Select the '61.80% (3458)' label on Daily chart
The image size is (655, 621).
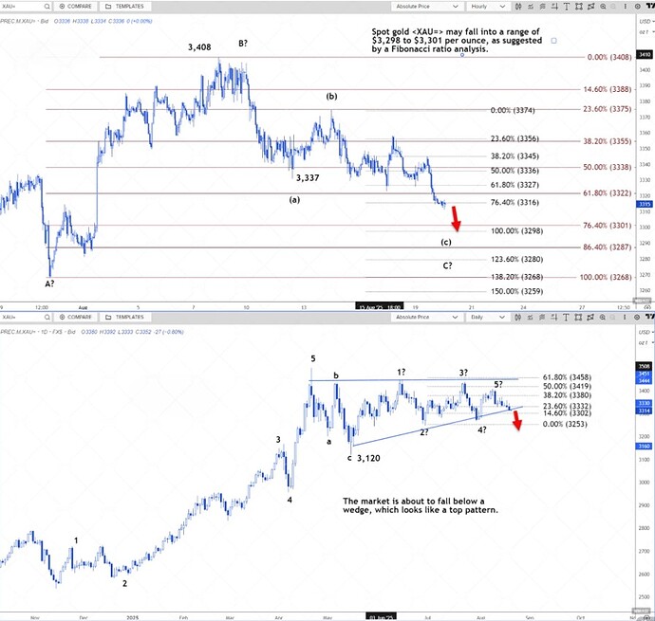pos(567,377)
